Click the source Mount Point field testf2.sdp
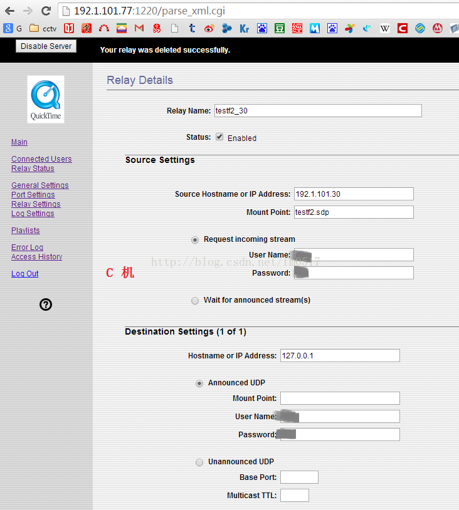This screenshot has width=459, height=510. coord(354,212)
